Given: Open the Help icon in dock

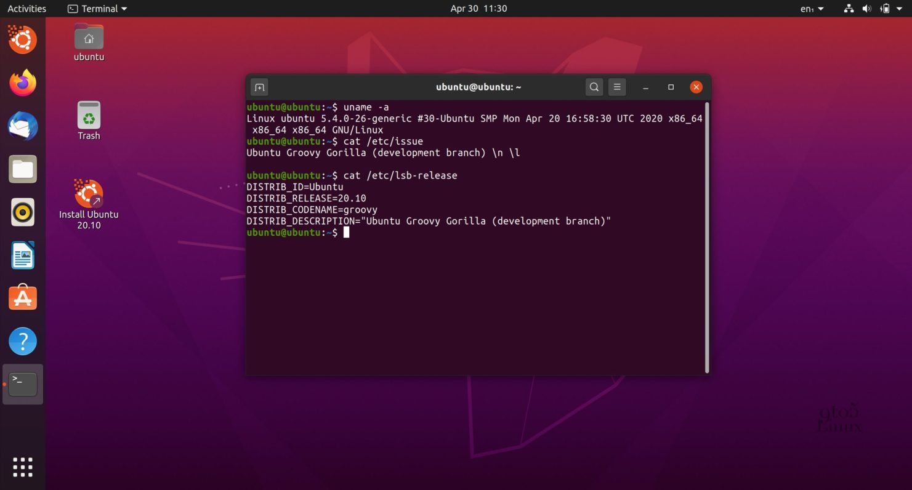Looking at the screenshot, I should [23, 341].
